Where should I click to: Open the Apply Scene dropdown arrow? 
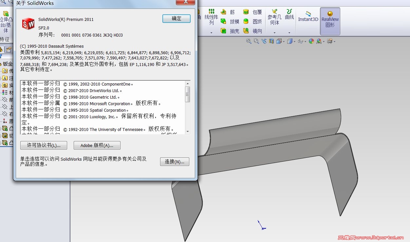[x=324, y=41]
